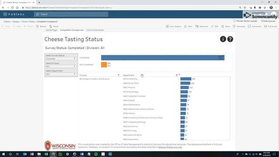Click Undo in the toolbar
The width and height of the screenshot is (279, 157).
pyautogui.click(x=6, y=26)
